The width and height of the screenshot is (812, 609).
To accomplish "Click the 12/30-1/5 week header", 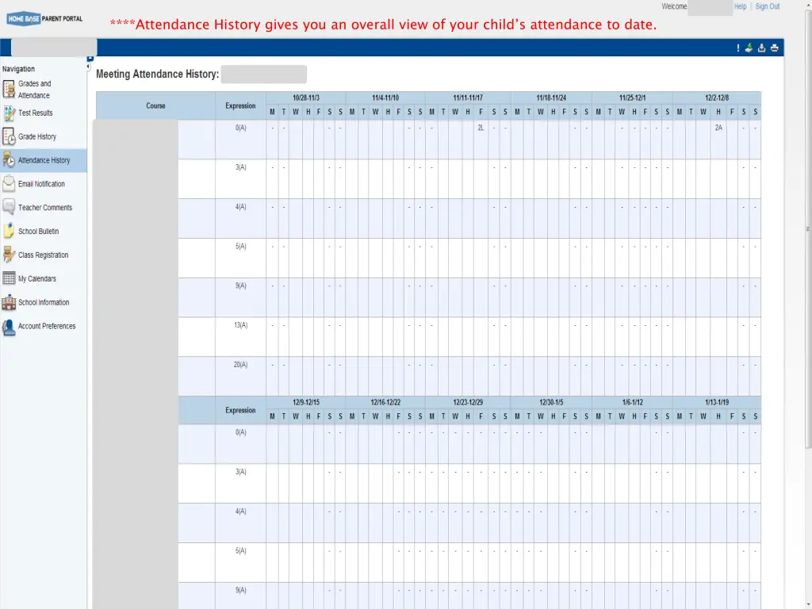I will (x=551, y=402).
